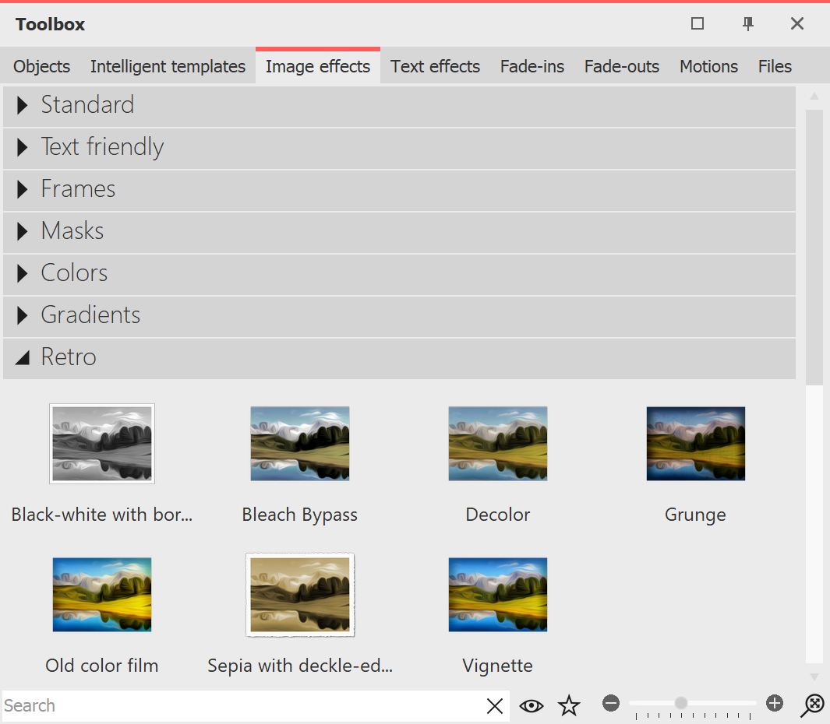Choose the Bleach Bypass effect
This screenshot has width=830, height=724.
(299, 444)
